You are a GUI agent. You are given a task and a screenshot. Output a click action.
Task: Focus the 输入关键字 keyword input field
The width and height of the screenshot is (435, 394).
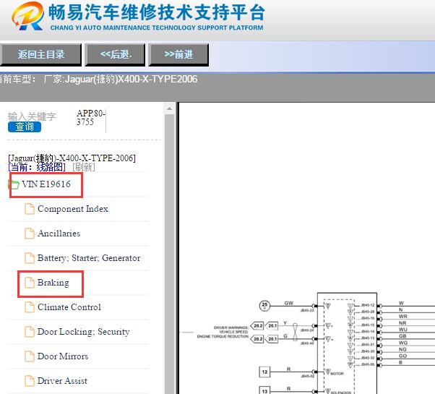coord(32,116)
